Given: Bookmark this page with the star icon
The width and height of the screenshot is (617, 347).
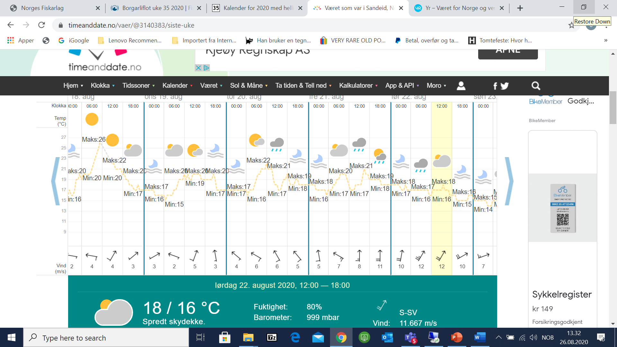Looking at the screenshot, I should 571,25.
